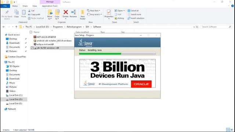Click the Java install progress bar
The height and width of the screenshot is (132, 235).
117,54
